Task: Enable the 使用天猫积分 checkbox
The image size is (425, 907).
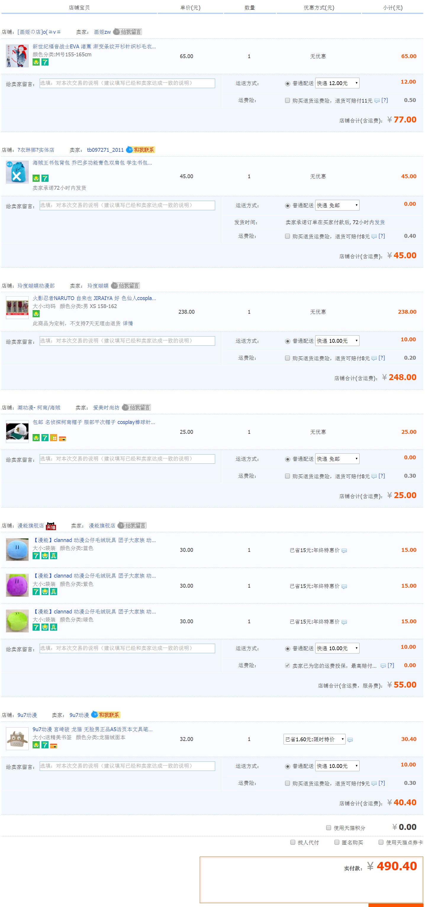Action: coord(328,827)
